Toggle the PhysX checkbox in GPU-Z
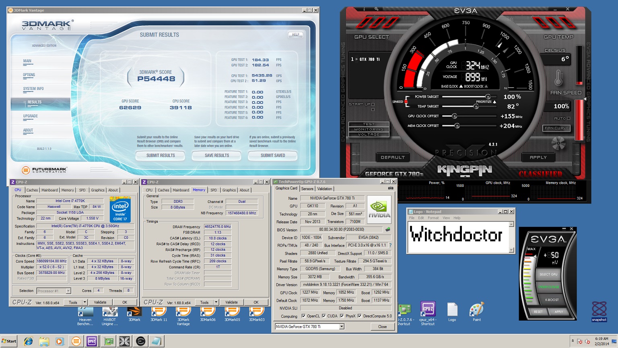This screenshot has height=348, width=618. tap(342, 316)
